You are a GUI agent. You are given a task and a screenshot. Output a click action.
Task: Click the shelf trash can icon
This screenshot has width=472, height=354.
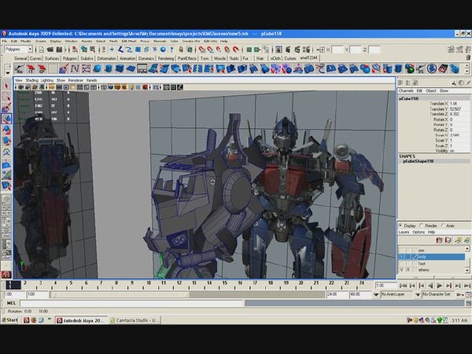[468, 57]
